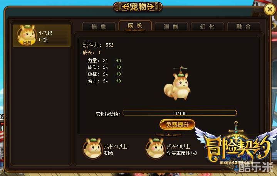Click the 智力 attribute row
This screenshot has height=176, width=277.
point(104,81)
